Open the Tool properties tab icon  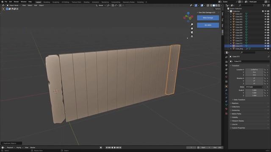[x=226, y=57]
